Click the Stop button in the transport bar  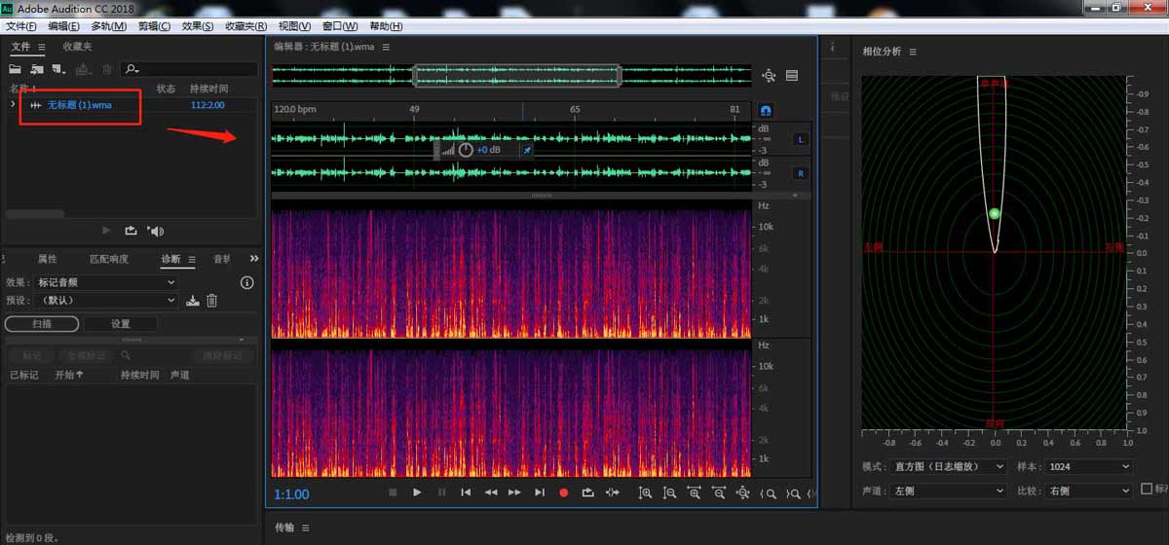[393, 492]
